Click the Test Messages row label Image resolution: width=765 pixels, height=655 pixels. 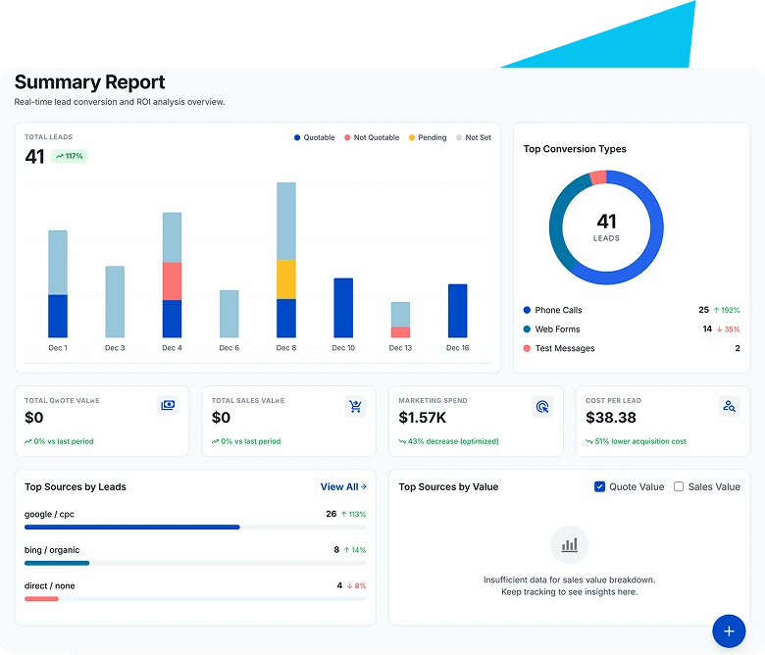565,348
